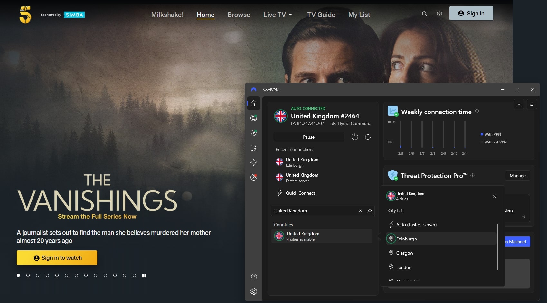The height and width of the screenshot is (303, 547).
Task: Open My List in My5 navigation
Action: (359, 15)
